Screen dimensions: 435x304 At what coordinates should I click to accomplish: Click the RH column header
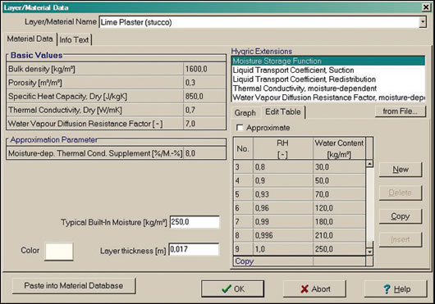283,148
